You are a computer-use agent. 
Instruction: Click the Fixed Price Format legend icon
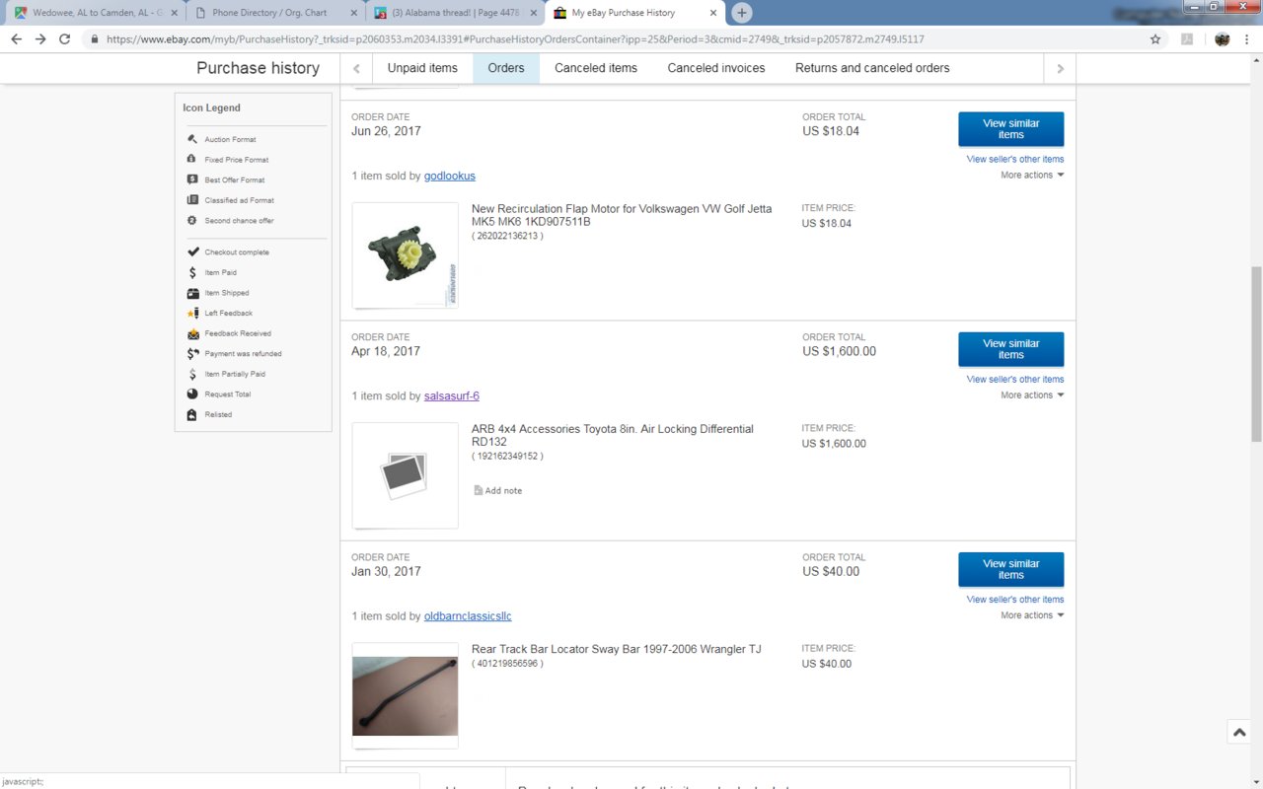pyautogui.click(x=192, y=159)
